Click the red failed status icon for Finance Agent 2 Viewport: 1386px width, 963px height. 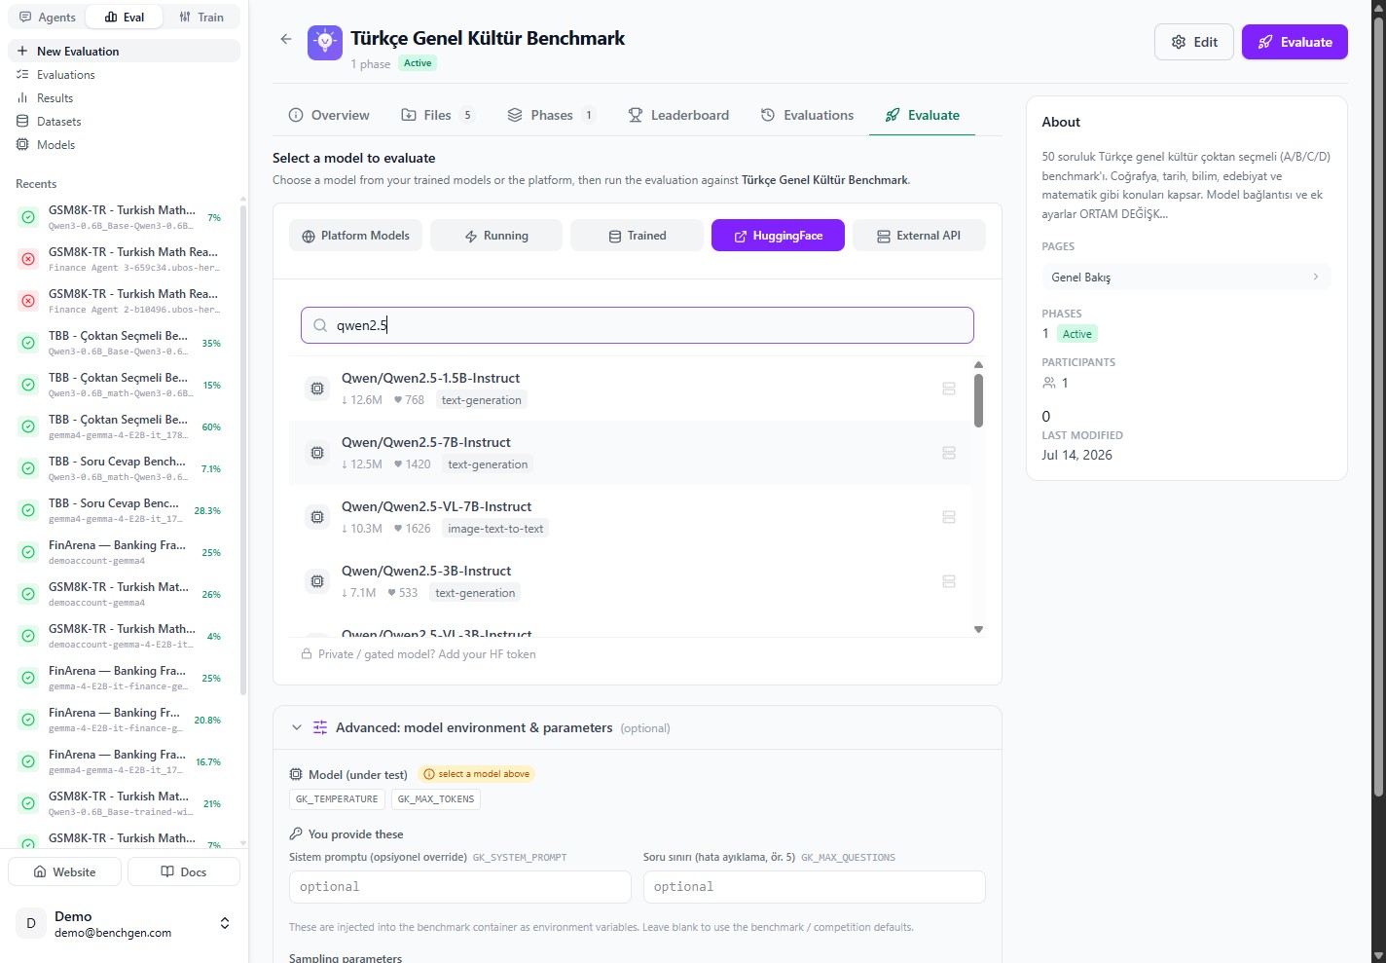(28, 301)
